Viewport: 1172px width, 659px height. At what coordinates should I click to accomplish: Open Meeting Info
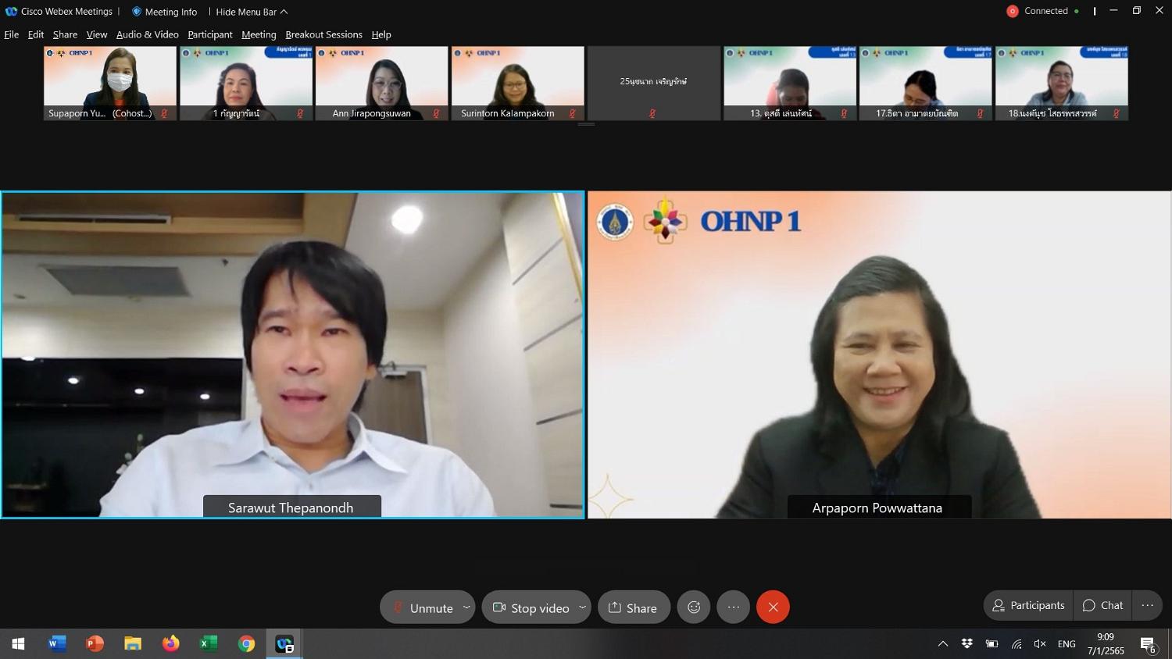coord(165,12)
